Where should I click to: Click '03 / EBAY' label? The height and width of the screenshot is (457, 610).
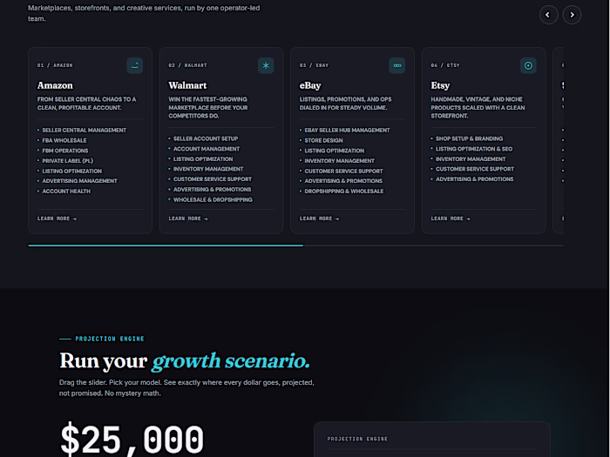[314, 65]
